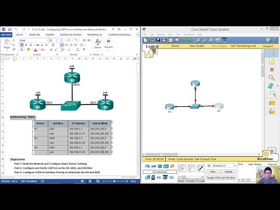Toggle left text alignment in Word
This screenshot has height=210, width=280.
click(x=62, y=45)
